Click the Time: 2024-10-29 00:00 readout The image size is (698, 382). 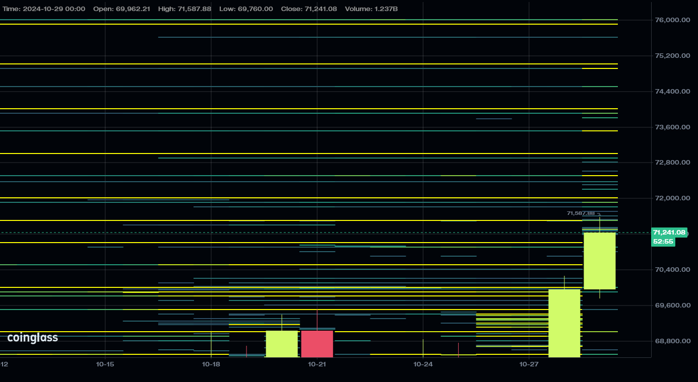point(44,9)
